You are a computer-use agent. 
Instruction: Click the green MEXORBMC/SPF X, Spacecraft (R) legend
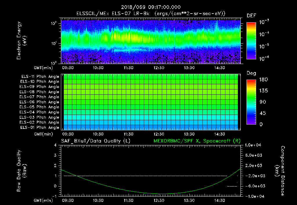coord(197,141)
